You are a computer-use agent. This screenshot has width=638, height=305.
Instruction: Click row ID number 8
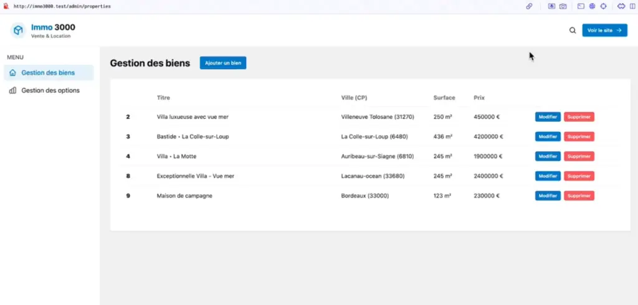pyautogui.click(x=128, y=176)
